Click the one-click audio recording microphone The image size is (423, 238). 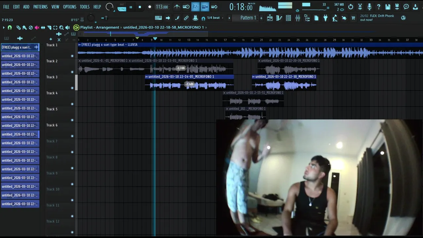point(369,7)
